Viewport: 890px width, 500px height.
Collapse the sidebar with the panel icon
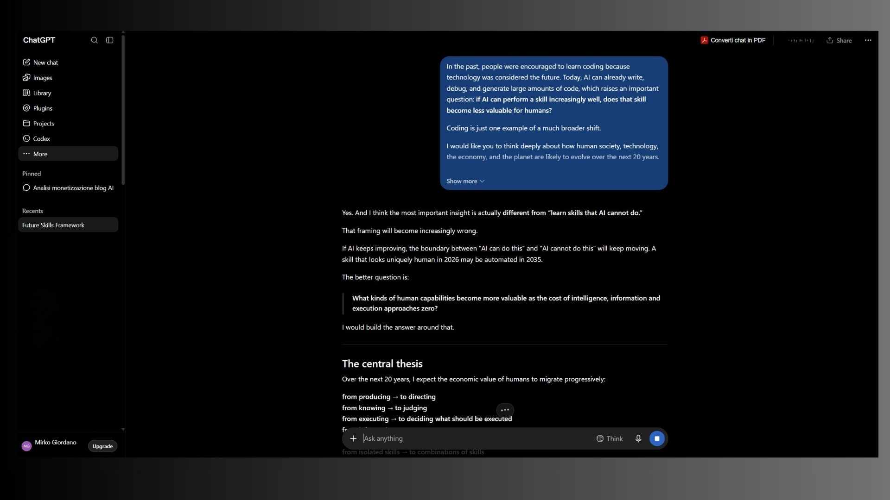pyautogui.click(x=110, y=40)
